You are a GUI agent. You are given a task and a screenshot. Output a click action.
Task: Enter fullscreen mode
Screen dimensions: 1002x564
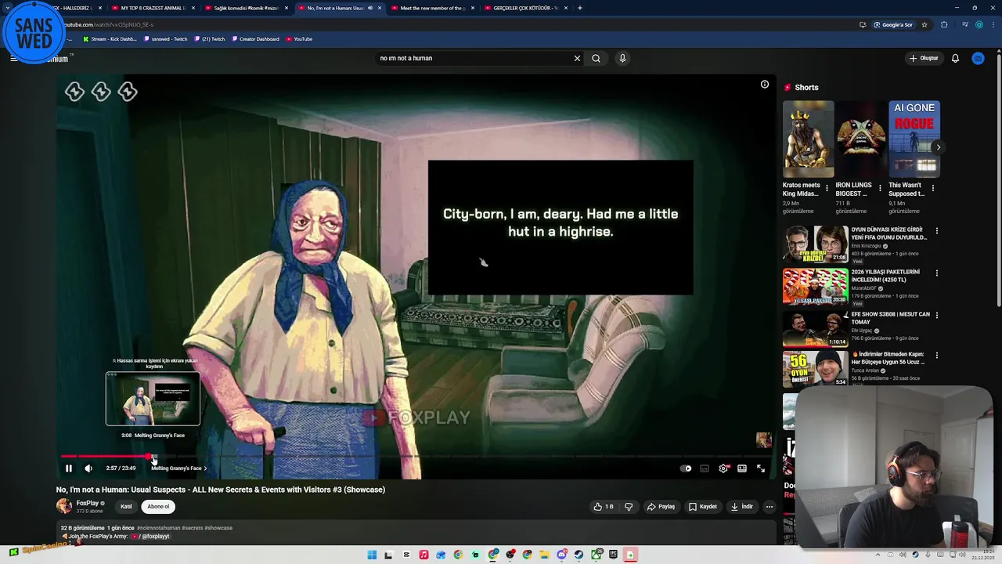(x=761, y=468)
